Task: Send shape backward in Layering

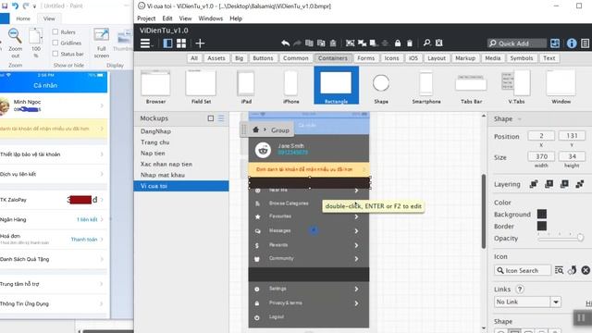Action: (564, 184)
